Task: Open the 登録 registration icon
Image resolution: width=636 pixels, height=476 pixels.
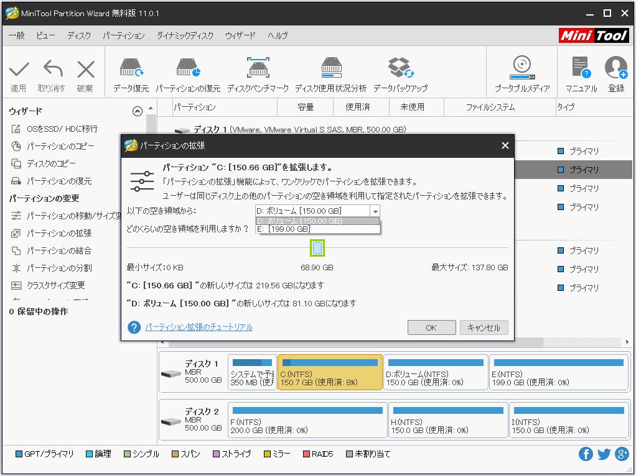Action: [x=615, y=71]
